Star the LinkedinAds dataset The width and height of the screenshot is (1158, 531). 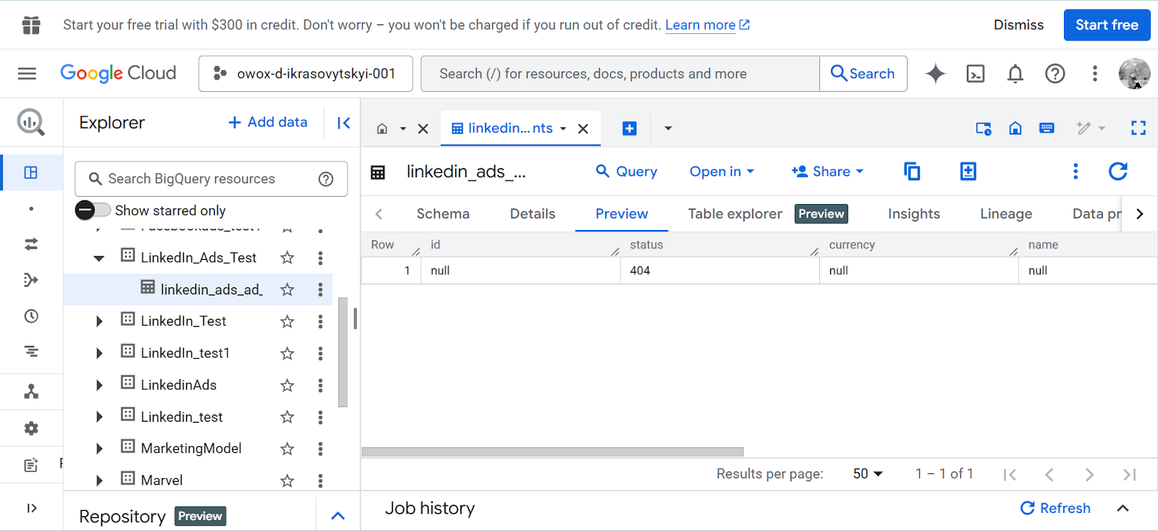coord(287,385)
